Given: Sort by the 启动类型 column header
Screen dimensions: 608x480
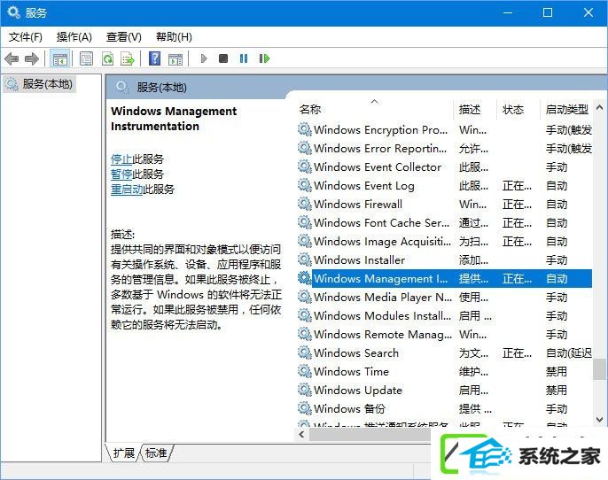Looking at the screenshot, I should click(566, 109).
